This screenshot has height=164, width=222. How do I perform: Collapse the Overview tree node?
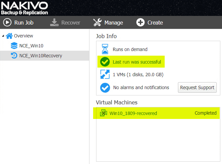coord(3,36)
